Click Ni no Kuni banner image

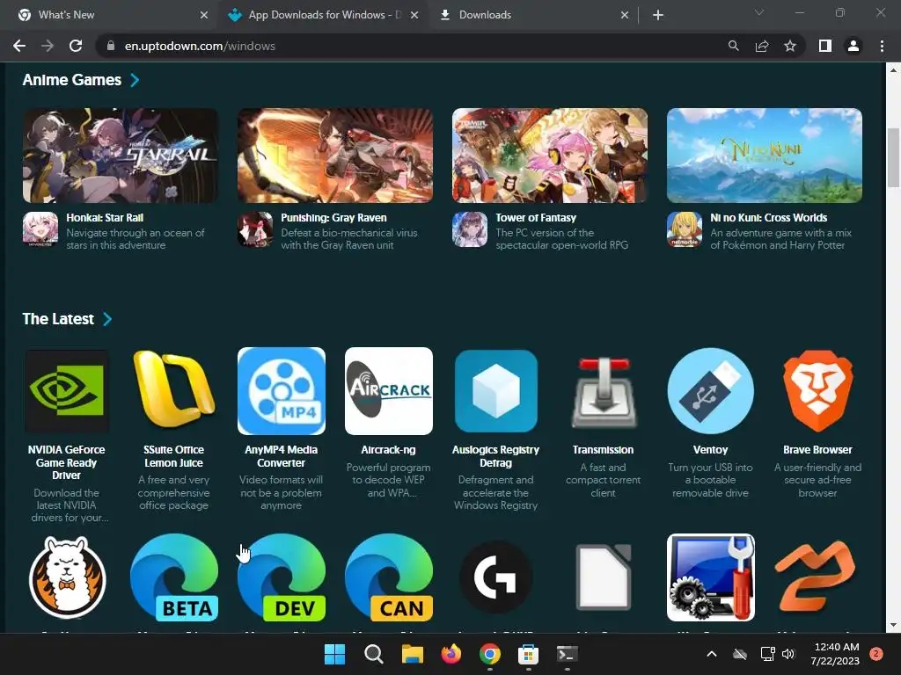click(765, 156)
